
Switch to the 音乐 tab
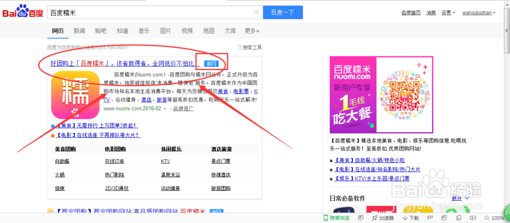pyautogui.click(x=144, y=31)
